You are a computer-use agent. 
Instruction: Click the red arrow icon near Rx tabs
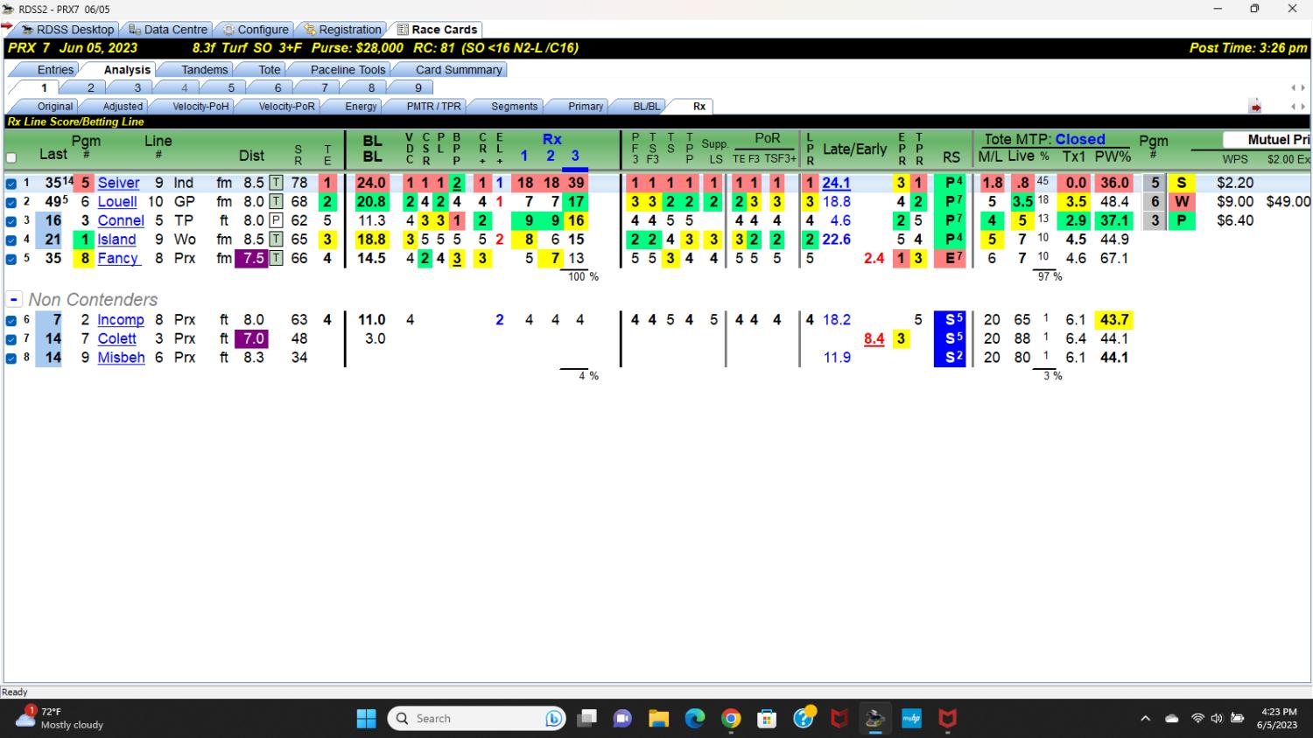click(x=1255, y=107)
